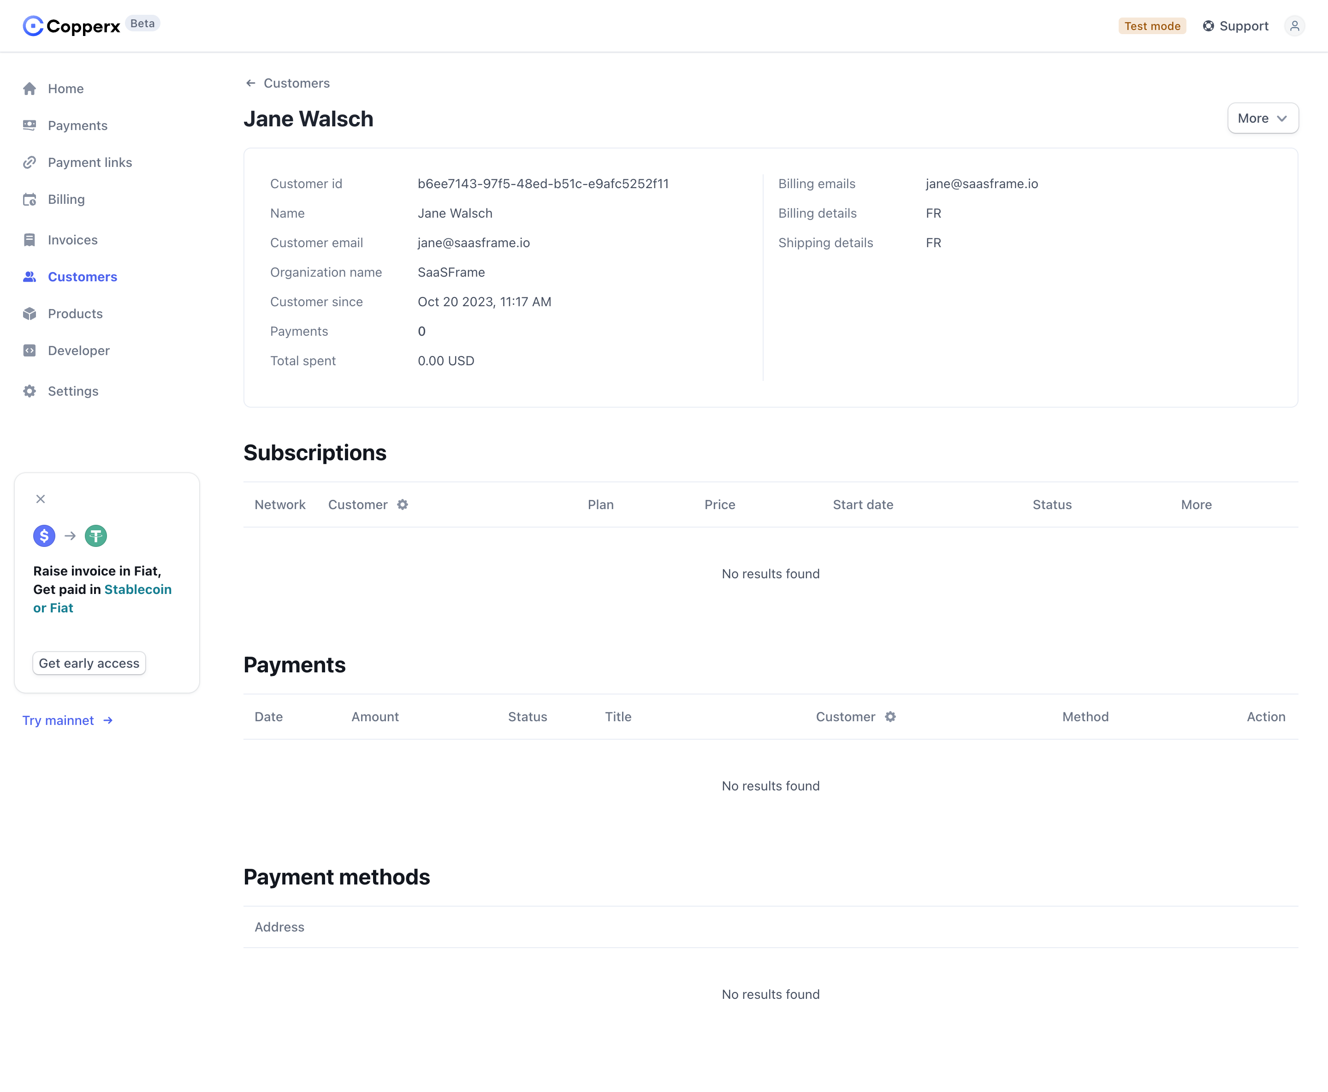Click the Customers people icon
This screenshot has height=1092, width=1328.
coord(30,277)
